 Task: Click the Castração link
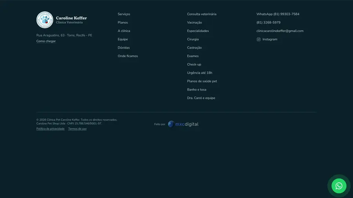tap(194, 48)
